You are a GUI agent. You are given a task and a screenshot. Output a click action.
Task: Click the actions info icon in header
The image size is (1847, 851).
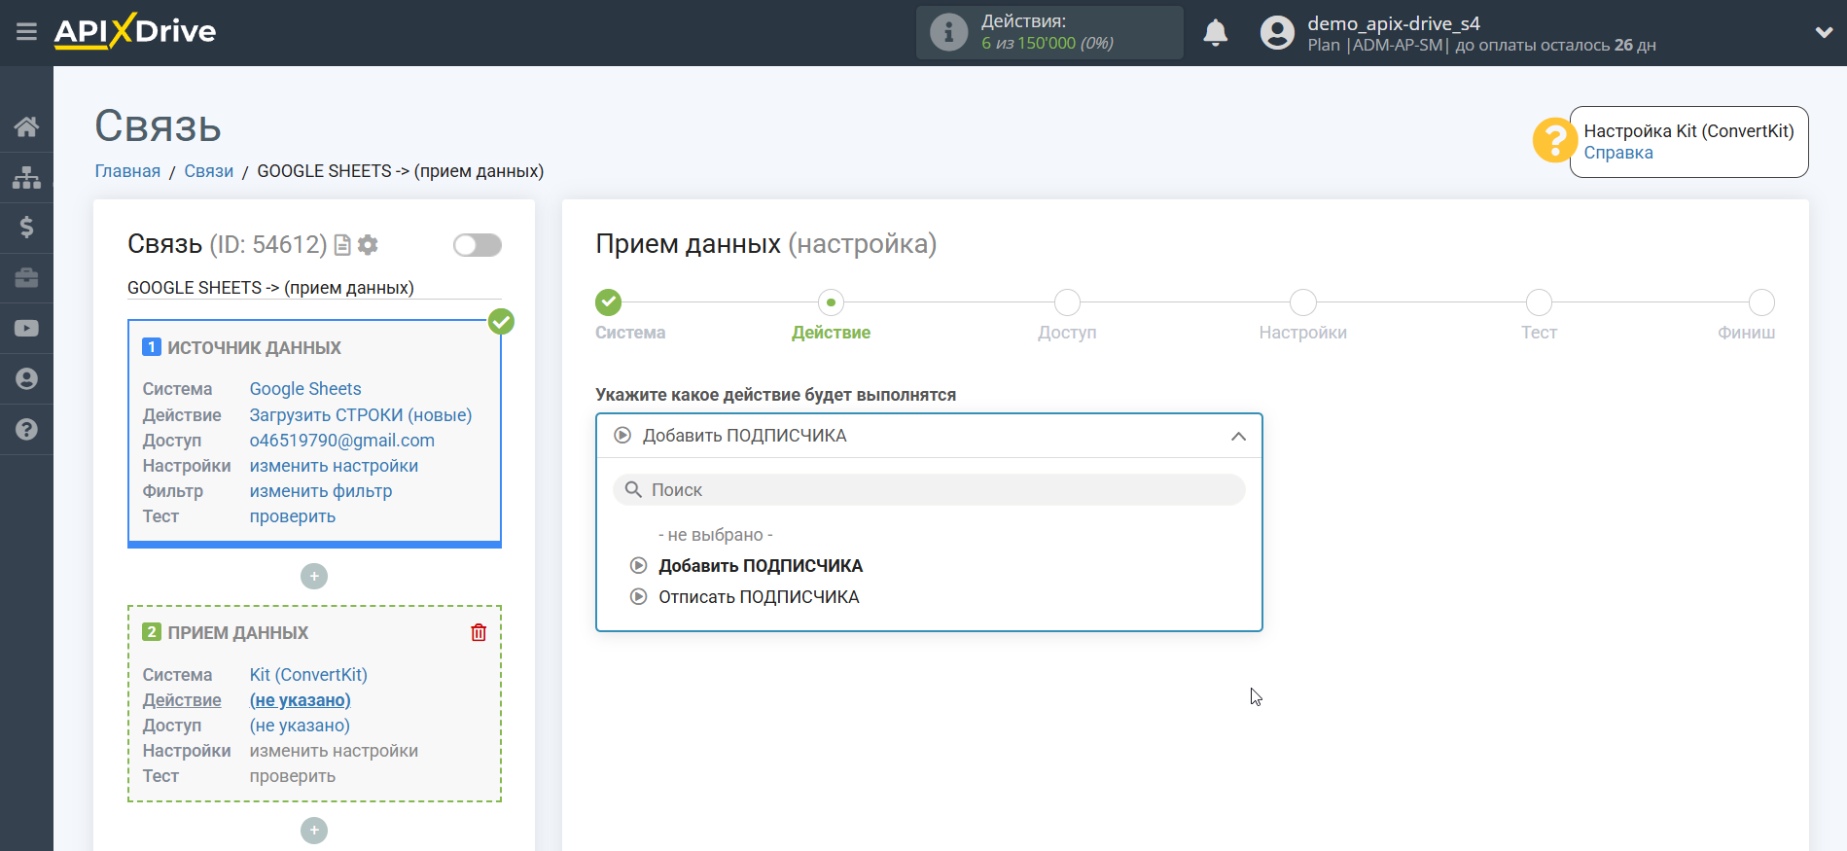948,32
